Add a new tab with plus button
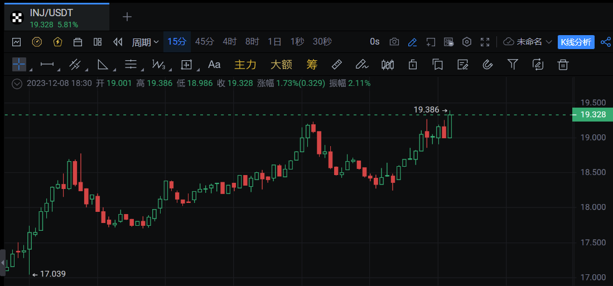The width and height of the screenshot is (613, 286). pyautogui.click(x=127, y=17)
